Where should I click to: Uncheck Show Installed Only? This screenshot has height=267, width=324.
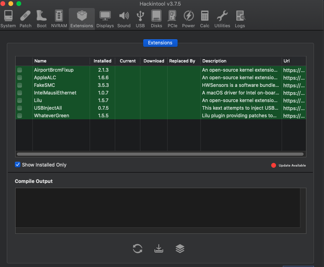[18, 165]
